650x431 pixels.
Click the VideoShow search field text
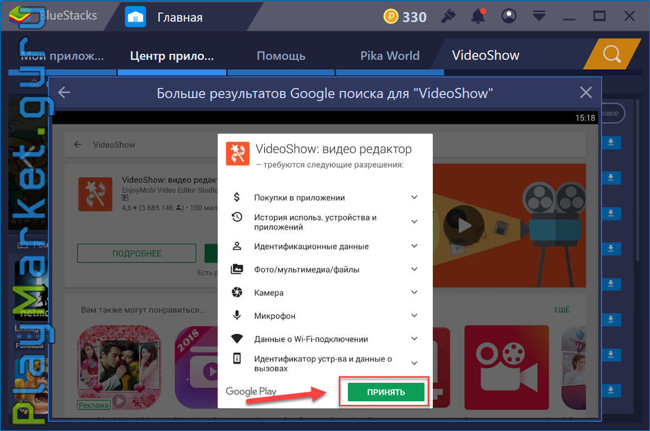[114, 145]
